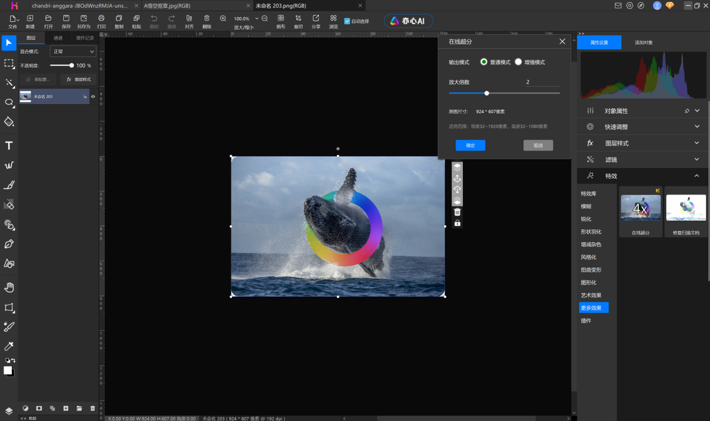The image size is (710, 421).
Task: Click the 取消 cancel button in dialog
Action: pyautogui.click(x=538, y=145)
